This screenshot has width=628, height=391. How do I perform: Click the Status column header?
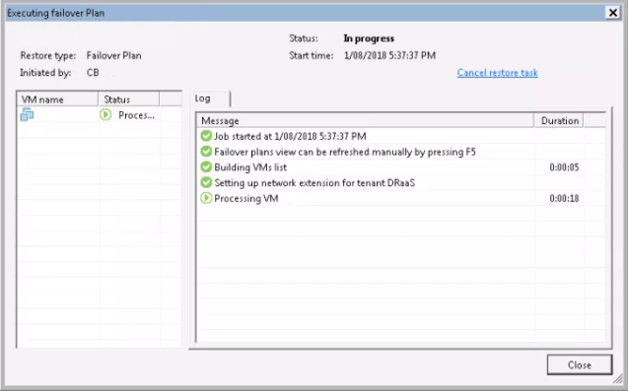(128, 99)
